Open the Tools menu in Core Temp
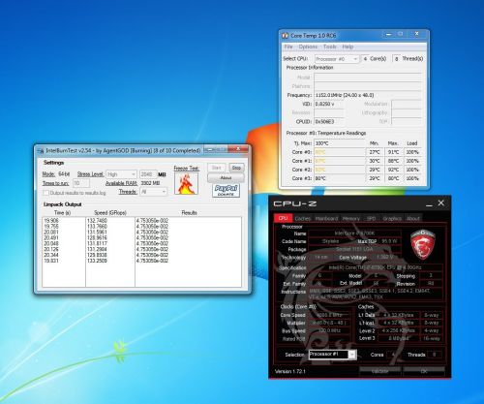Image resolution: width=484 pixels, height=404 pixels. pyautogui.click(x=330, y=47)
